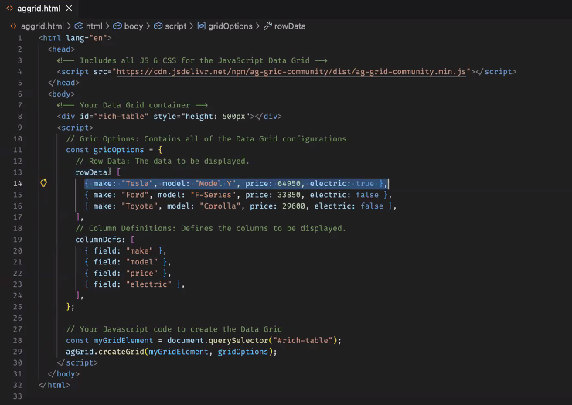
Task: Select the aggrid.html editor tab
Action: coord(38,9)
